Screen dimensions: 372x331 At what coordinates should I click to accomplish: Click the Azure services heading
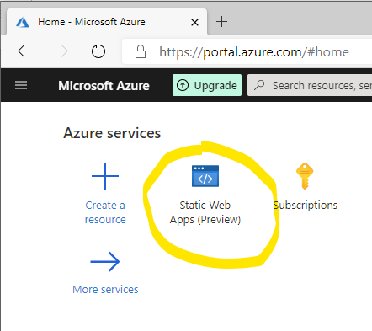(112, 133)
